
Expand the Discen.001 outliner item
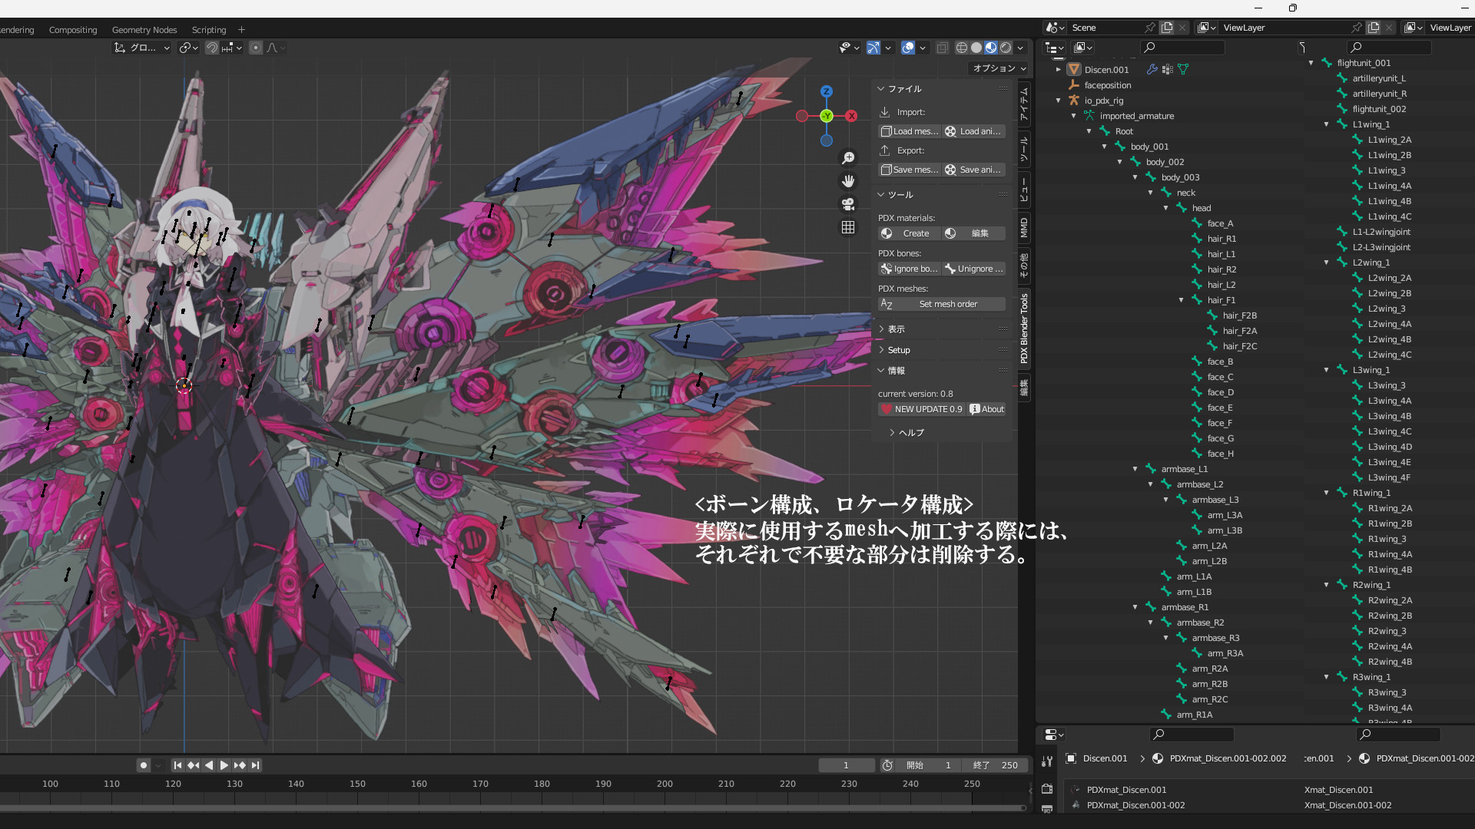pos(1059,69)
